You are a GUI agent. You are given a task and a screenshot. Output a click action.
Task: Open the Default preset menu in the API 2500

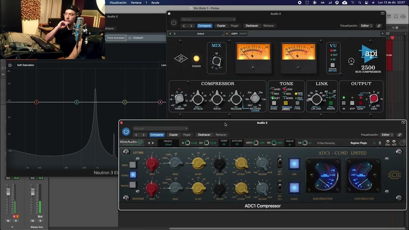click(201, 34)
